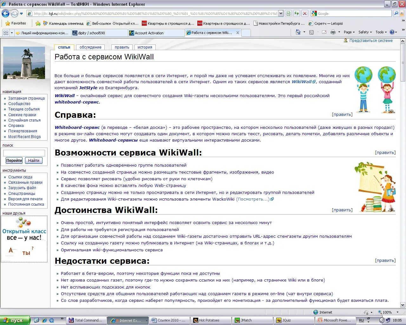The width and height of the screenshot is (406, 325).
Task: Click the Read Mail envelope icon
Action: [x=324, y=32]
